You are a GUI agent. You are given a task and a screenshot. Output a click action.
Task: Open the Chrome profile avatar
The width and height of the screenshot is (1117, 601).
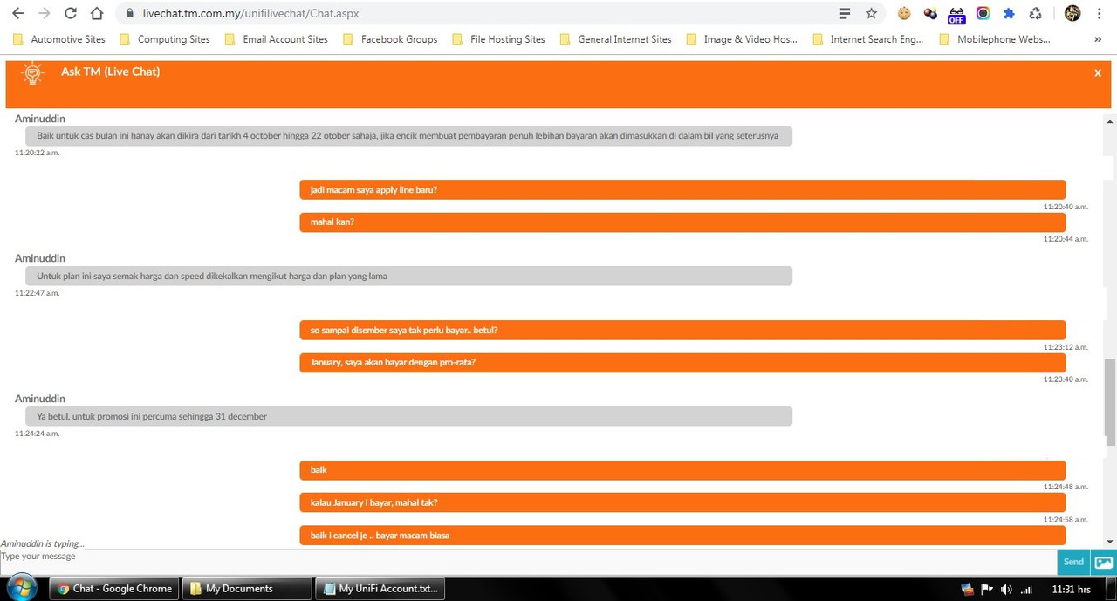point(1072,13)
